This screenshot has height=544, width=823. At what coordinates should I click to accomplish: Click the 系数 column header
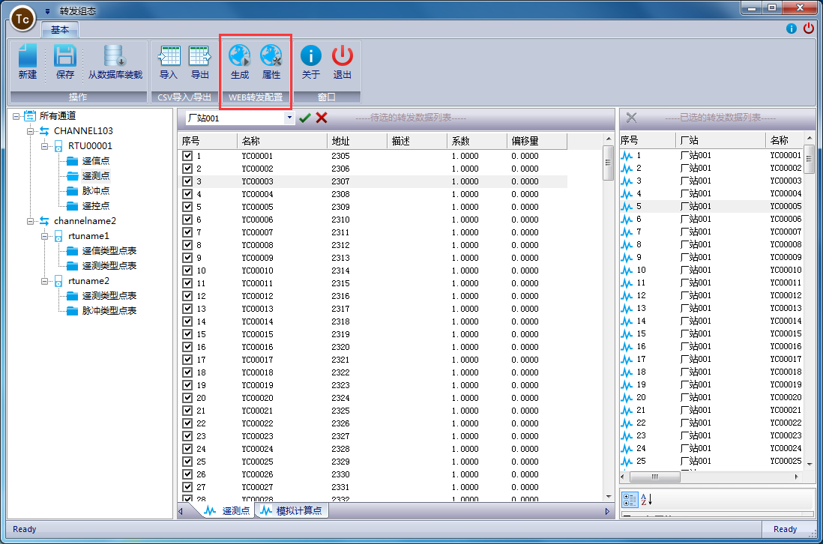tap(477, 141)
